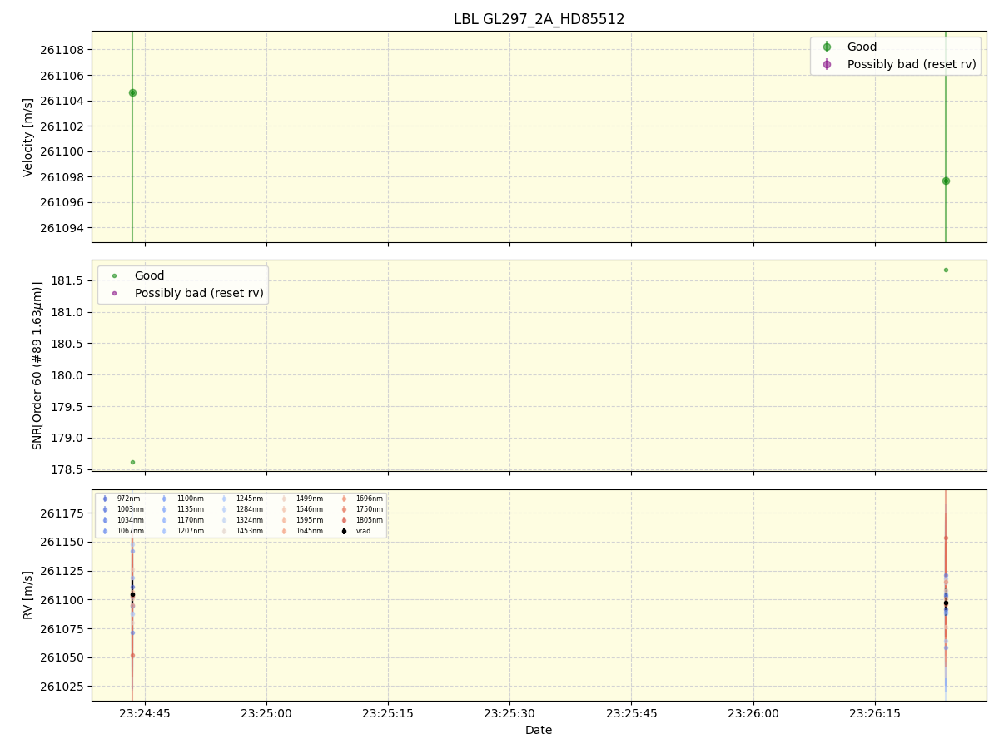The image size is (999, 749).
Task: Click the 23:24:45 date tick label
Action: click(145, 713)
